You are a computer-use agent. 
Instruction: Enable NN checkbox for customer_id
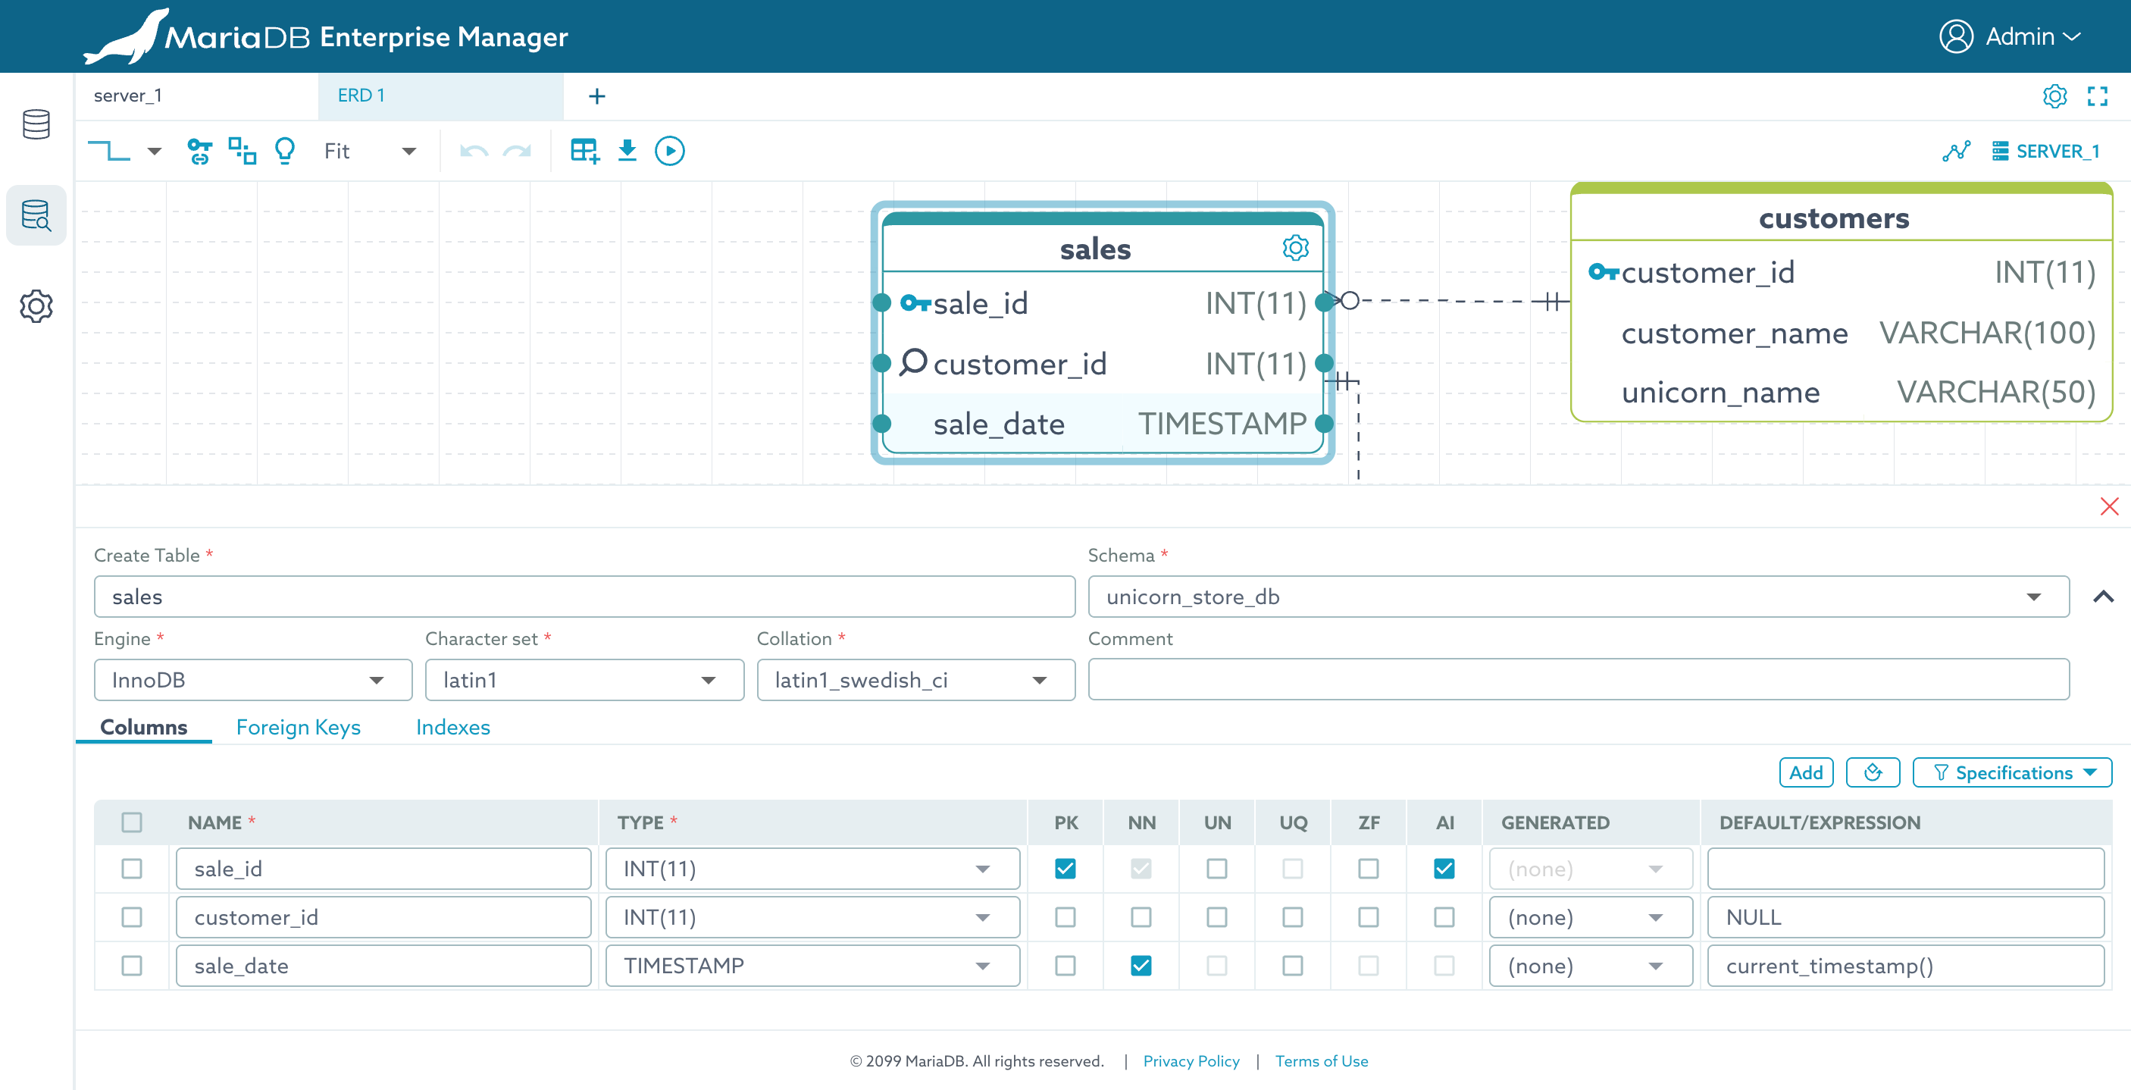click(x=1141, y=917)
